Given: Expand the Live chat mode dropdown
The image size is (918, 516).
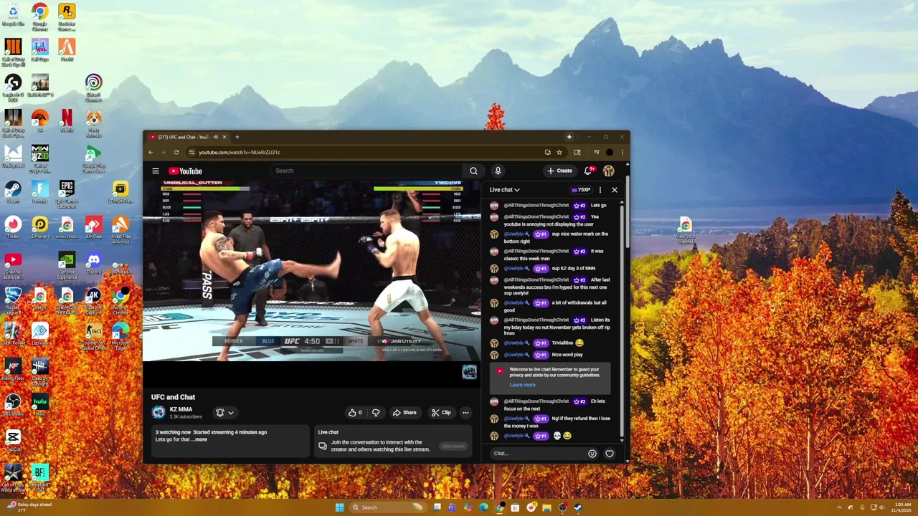Looking at the screenshot, I should [x=505, y=190].
